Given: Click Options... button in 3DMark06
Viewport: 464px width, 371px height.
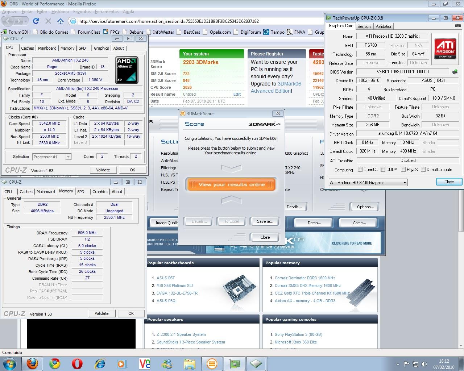Looking at the screenshot, I should 365,207.
